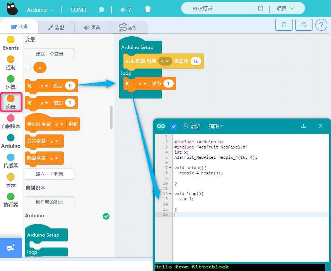Click 建立一个变量 button

click(50, 54)
